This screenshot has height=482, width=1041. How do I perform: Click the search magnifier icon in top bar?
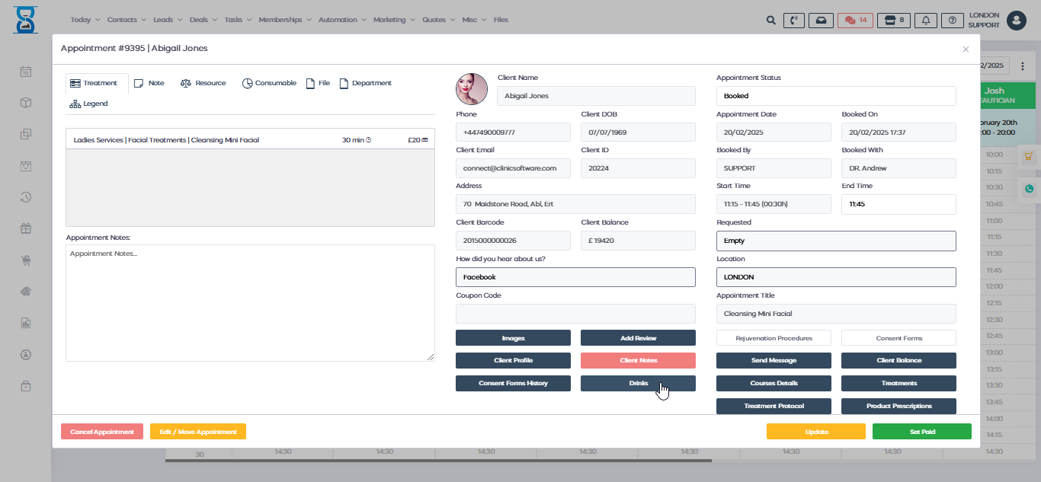pyautogui.click(x=771, y=21)
